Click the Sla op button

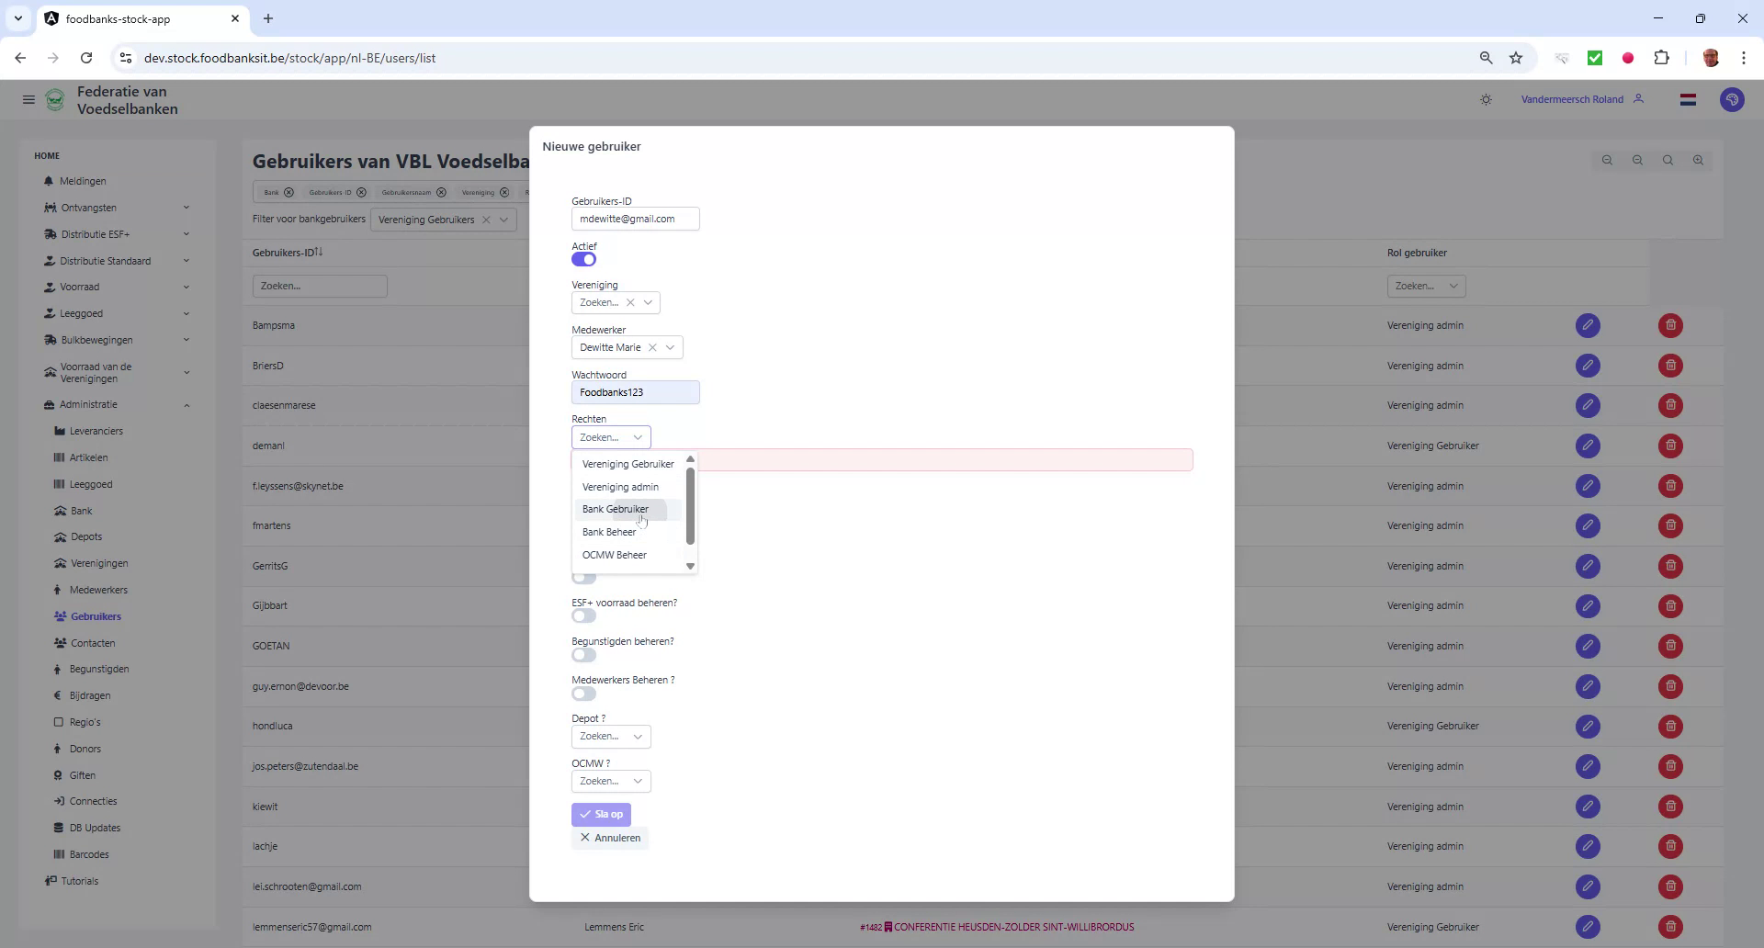pyautogui.click(x=601, y=814)
